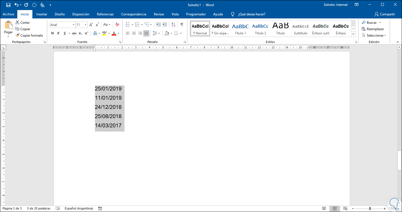
Task: Toggle the show paragraph marks pilcrow
Action: 182,25
